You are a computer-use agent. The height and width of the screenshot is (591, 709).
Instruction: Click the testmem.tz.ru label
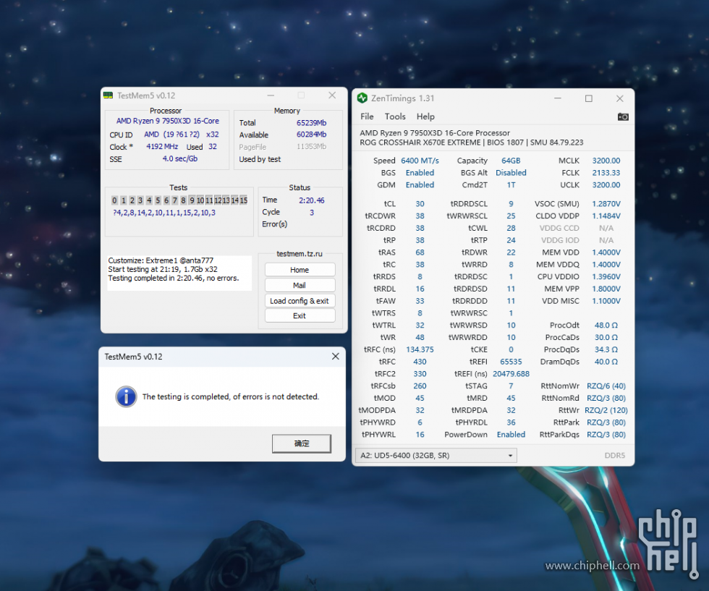tap(300, 254)
